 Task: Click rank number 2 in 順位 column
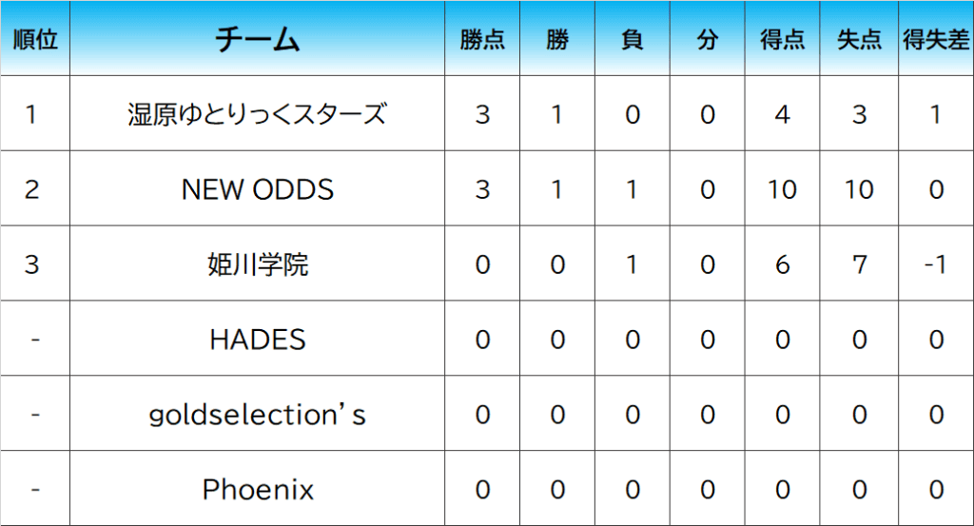32,189
